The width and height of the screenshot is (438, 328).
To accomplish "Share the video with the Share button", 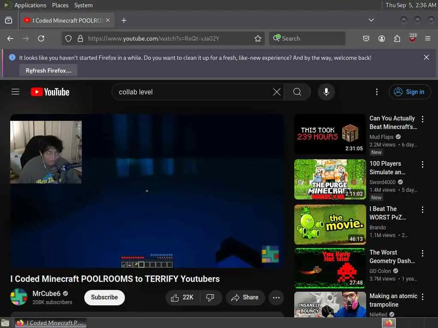I will pos(245,298).
